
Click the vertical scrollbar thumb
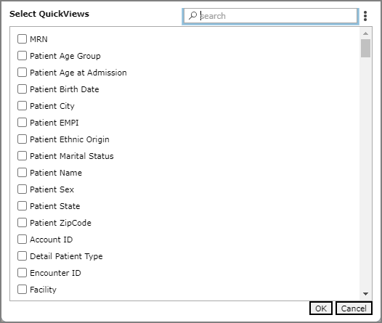(366, 49)
